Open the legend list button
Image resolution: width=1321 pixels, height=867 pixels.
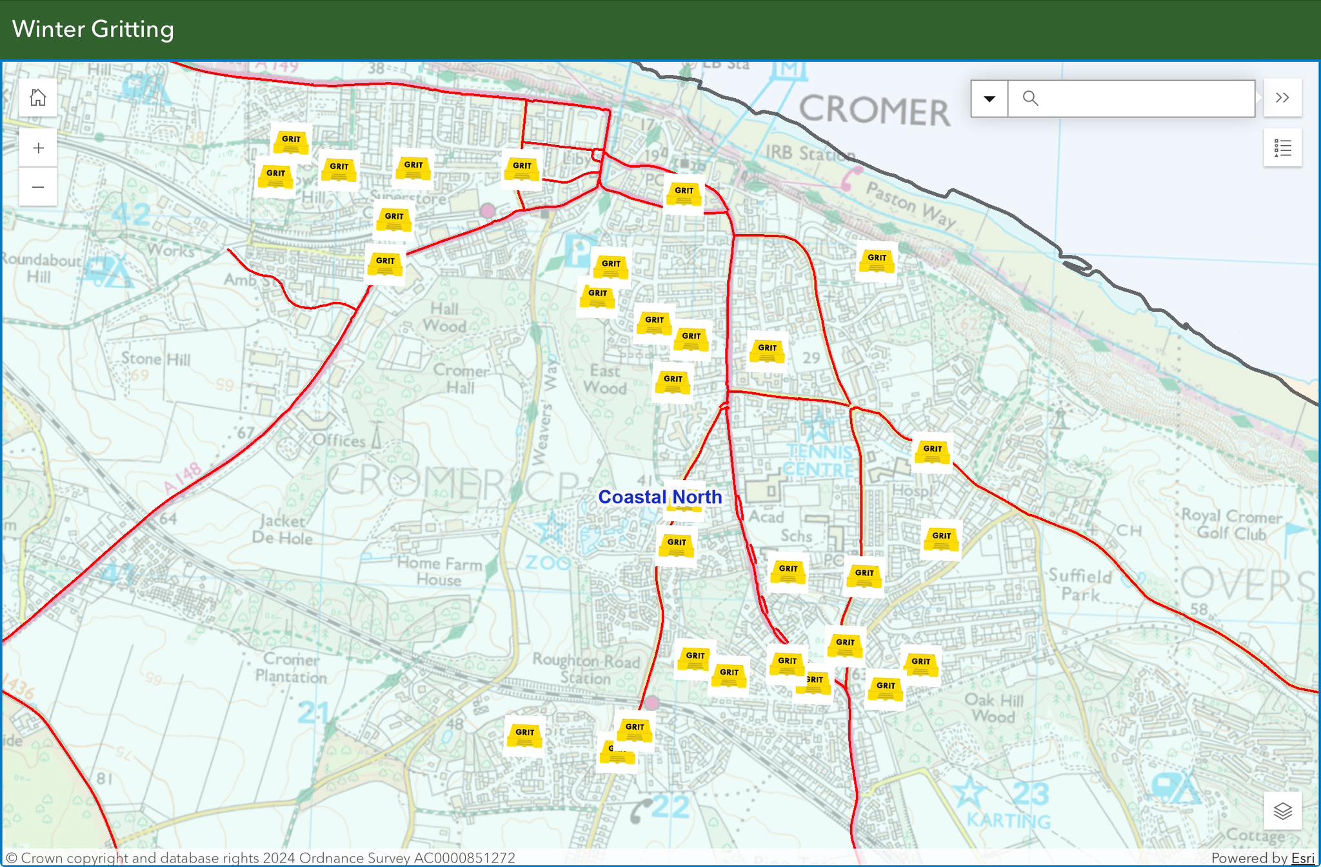(x=1282, y=148)
